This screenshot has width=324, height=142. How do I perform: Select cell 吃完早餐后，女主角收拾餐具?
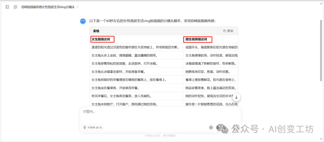coord(136,96)
